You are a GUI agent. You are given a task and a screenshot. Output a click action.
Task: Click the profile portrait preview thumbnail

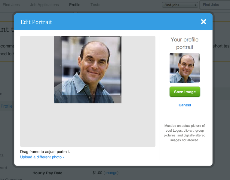click(x=185, y=68)
